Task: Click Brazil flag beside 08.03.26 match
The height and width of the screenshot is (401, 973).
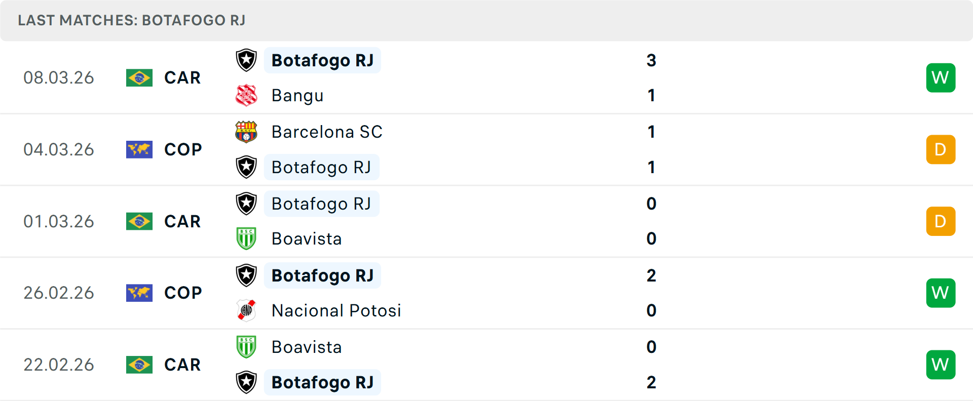Action: (139, 78)
